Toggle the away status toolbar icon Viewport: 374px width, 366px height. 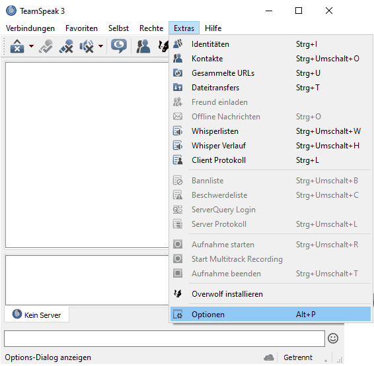click(46, 46)
